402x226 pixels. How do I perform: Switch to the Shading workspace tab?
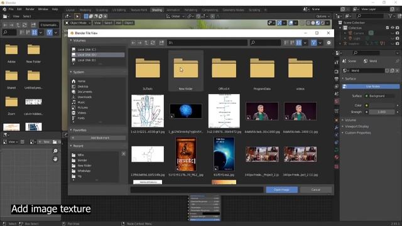click(156, 10)
